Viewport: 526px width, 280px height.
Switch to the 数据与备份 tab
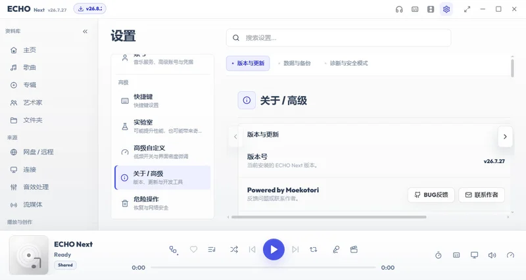pos(295,63)
